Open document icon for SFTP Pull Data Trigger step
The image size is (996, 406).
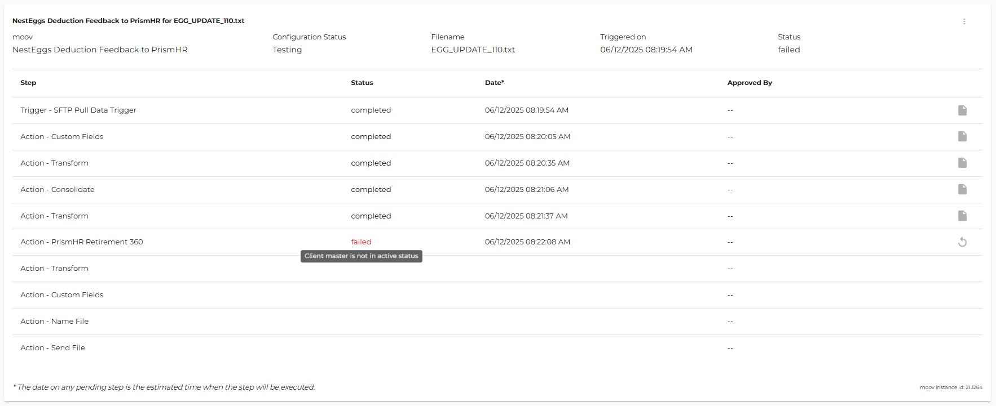(x=962, y=110)
